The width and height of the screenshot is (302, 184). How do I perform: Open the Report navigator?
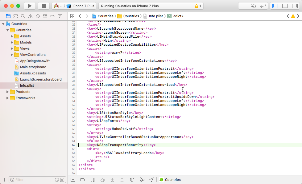[x=60, y=16]
